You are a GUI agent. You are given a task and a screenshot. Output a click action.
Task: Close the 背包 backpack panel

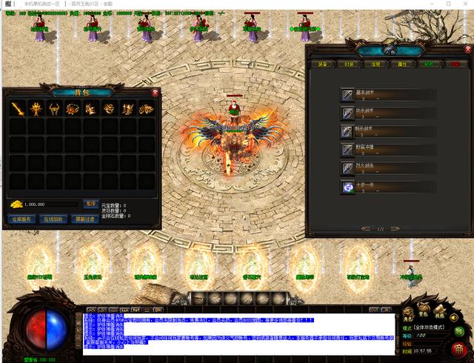(155, 93)
